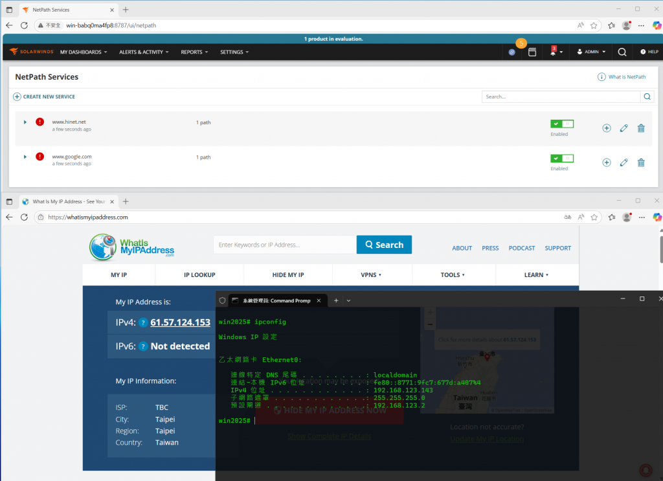Reload the NetPath Services browser page

click(x=24, y=25)
